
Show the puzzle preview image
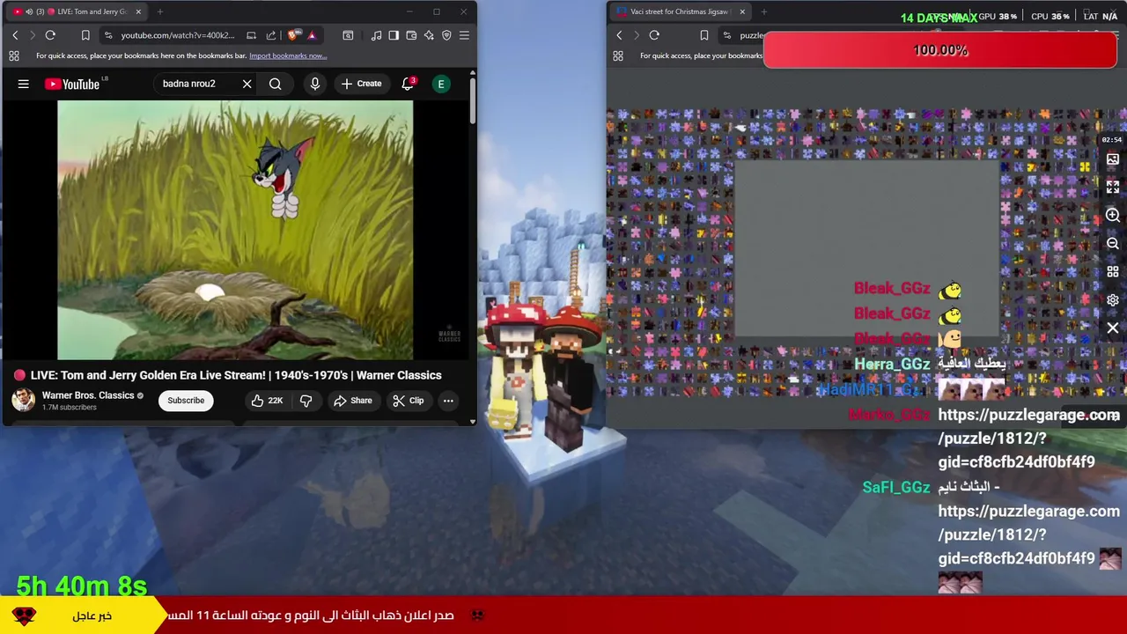(1113, 159)
